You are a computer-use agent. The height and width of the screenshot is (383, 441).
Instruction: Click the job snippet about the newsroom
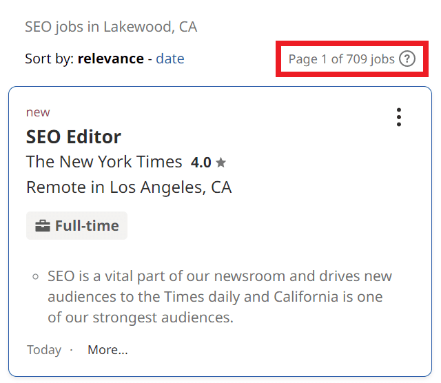(220, 297)
